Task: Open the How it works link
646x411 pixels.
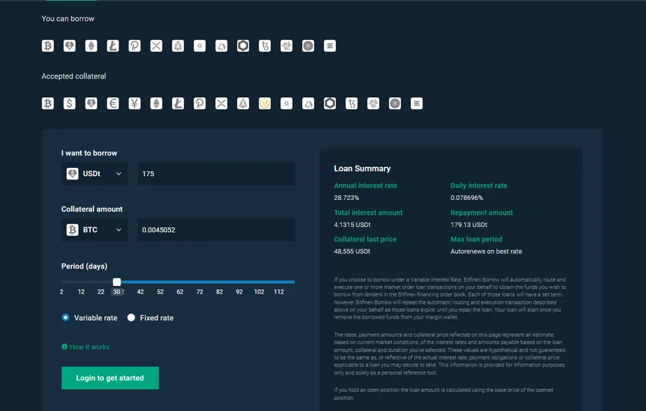Action: [x=89, y=347]
